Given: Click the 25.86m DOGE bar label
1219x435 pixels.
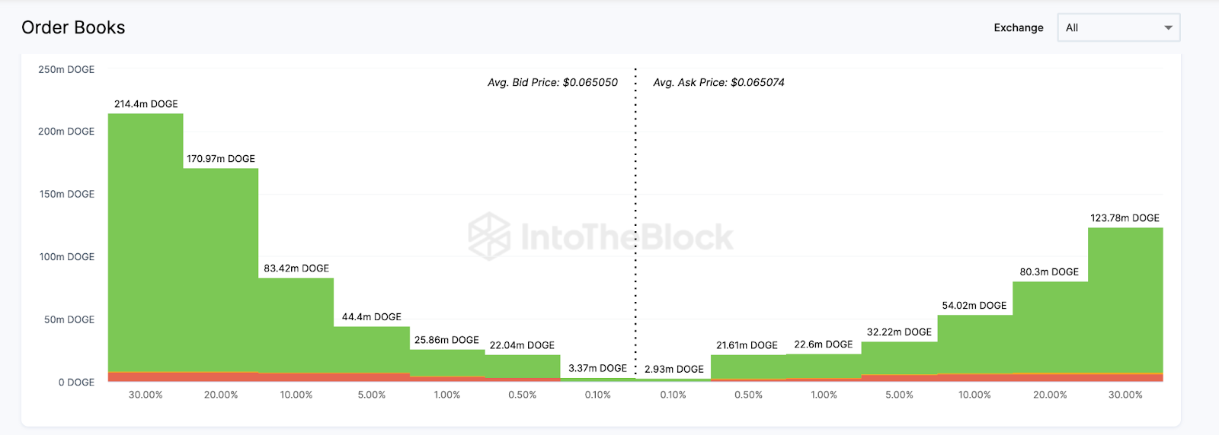Looking at the screenshot, I should (x=446, y=340).
